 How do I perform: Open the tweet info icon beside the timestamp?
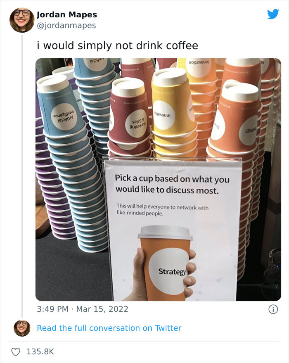pos(273,309)
